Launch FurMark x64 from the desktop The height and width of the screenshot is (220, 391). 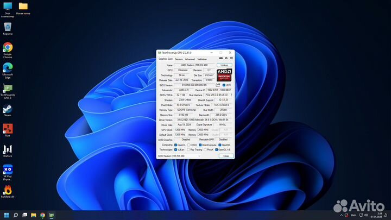tap(8, 190)
